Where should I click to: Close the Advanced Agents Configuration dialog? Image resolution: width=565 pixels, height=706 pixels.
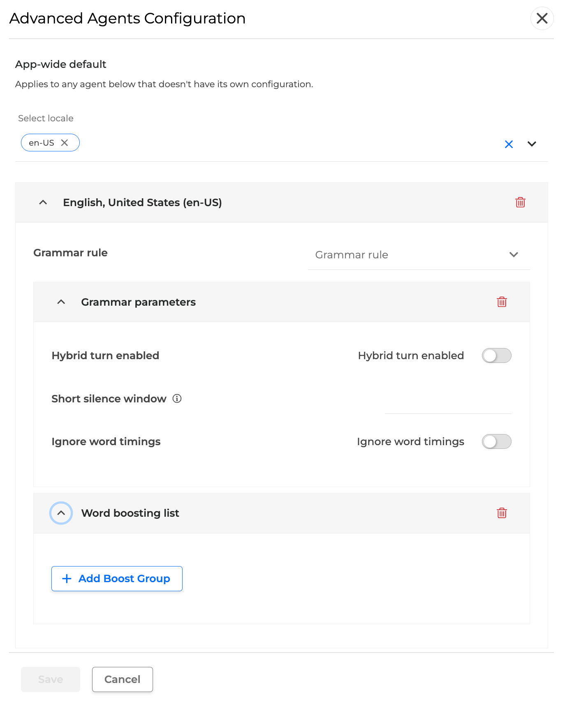click(542, 19)
